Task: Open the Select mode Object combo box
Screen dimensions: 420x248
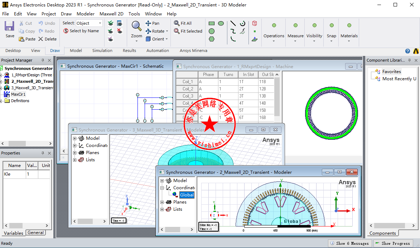Action: point(89,23)
